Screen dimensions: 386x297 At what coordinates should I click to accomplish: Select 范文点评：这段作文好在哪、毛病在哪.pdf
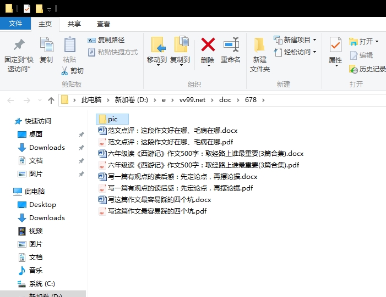click(166, 142)
